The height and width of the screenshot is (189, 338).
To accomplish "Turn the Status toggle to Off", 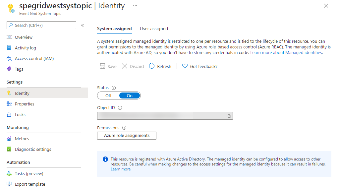I will (x=109, y=96).
